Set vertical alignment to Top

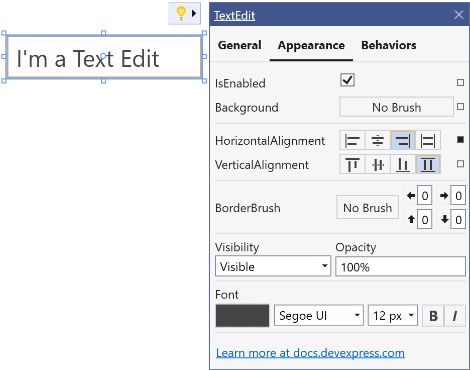[x=352, y=164]
